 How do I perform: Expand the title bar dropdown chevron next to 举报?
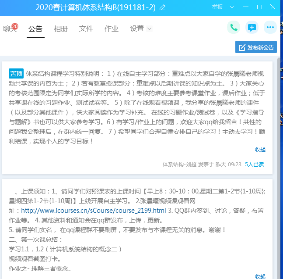click(232, 7)
